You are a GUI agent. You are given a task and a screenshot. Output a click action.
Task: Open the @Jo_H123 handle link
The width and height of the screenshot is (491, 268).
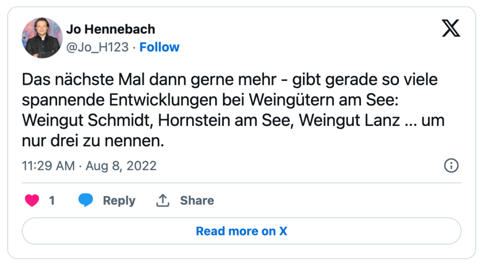tap(97, 47)
